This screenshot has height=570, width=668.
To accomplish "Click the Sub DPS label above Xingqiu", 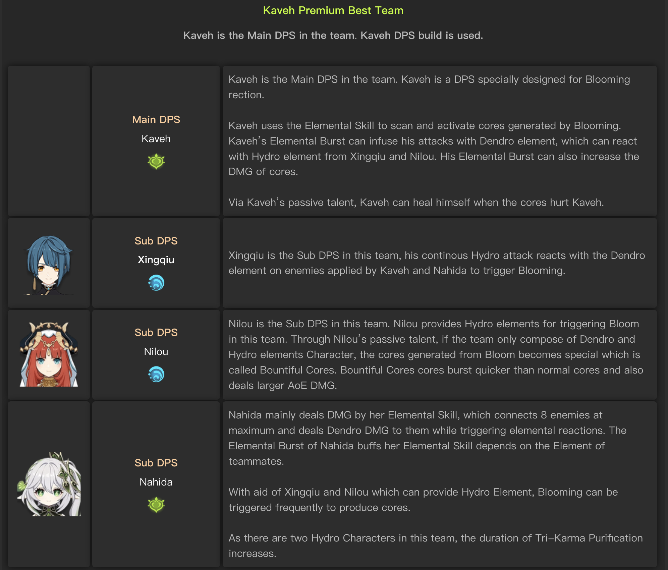I will tap(156, 241).
